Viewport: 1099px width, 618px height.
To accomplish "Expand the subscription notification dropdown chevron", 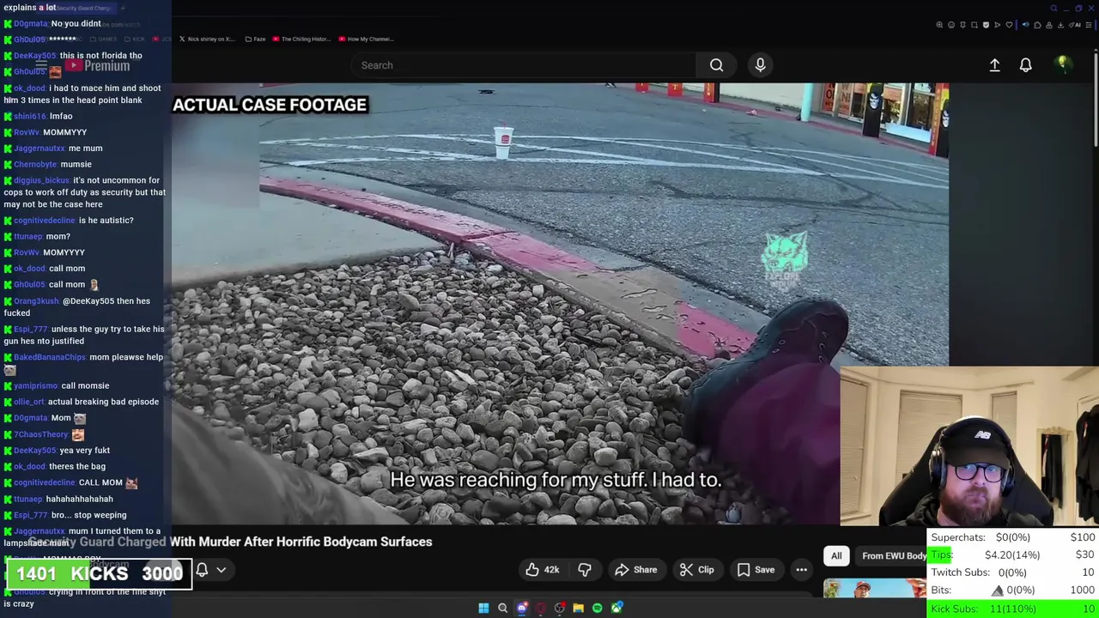I will [221, 570].
